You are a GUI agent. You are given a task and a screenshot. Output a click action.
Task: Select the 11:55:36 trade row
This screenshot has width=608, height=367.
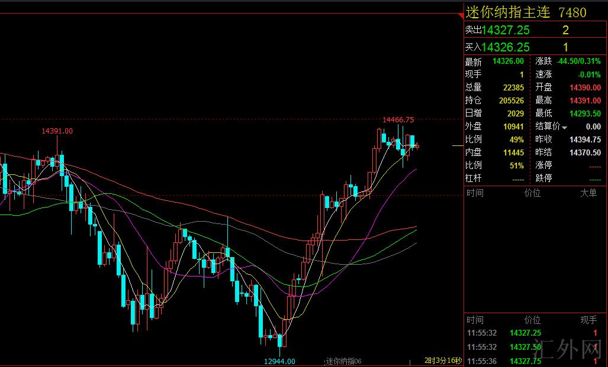533,361
